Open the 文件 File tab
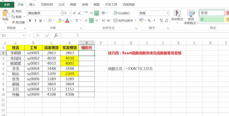 tap(7, 5)
